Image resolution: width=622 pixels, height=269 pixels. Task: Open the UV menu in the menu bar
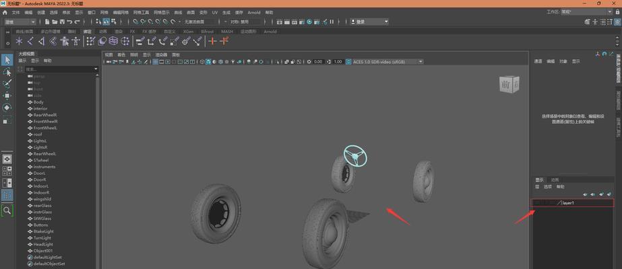click(214, 12)
